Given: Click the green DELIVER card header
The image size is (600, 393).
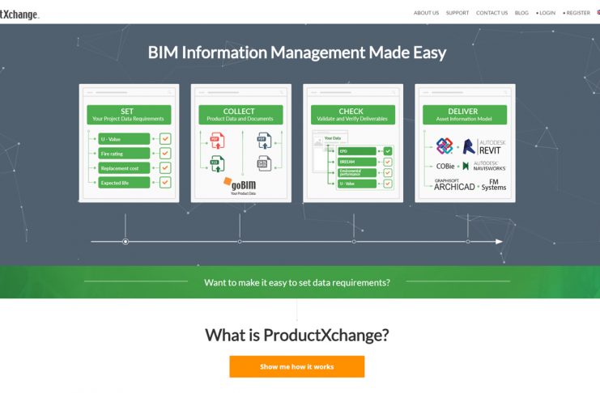Looking at the screenshot, I should (464, 114).
